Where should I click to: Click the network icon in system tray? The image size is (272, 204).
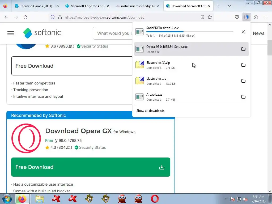coord(239,199)
